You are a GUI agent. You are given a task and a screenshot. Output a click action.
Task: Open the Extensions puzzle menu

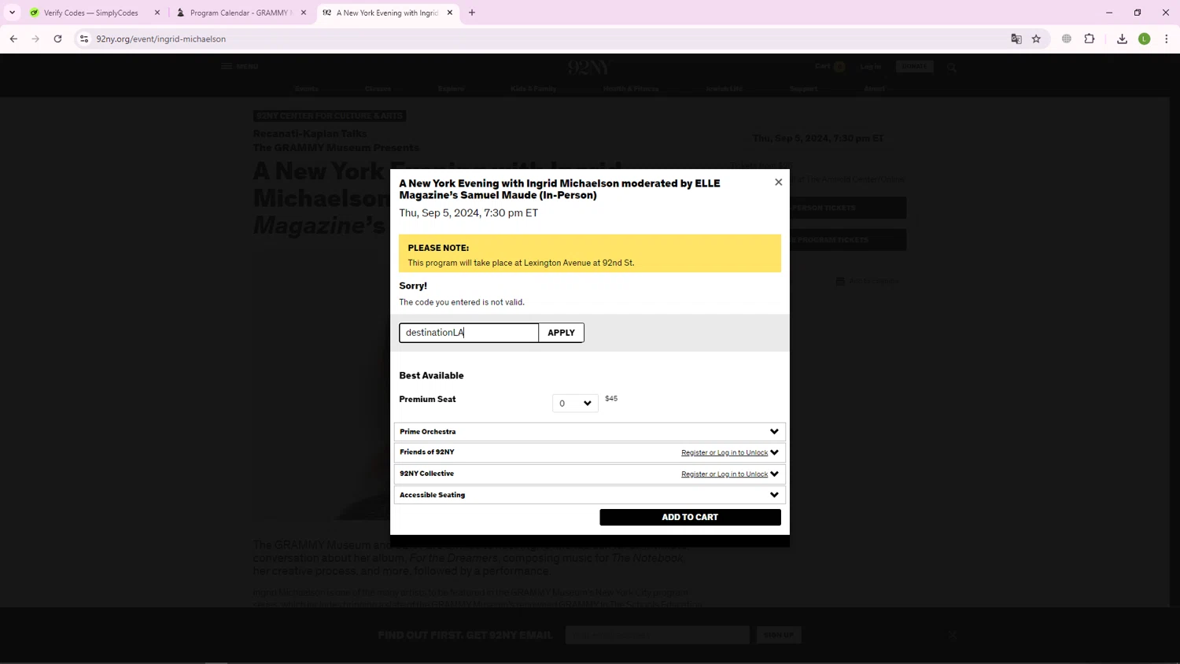pos(1090,39)
